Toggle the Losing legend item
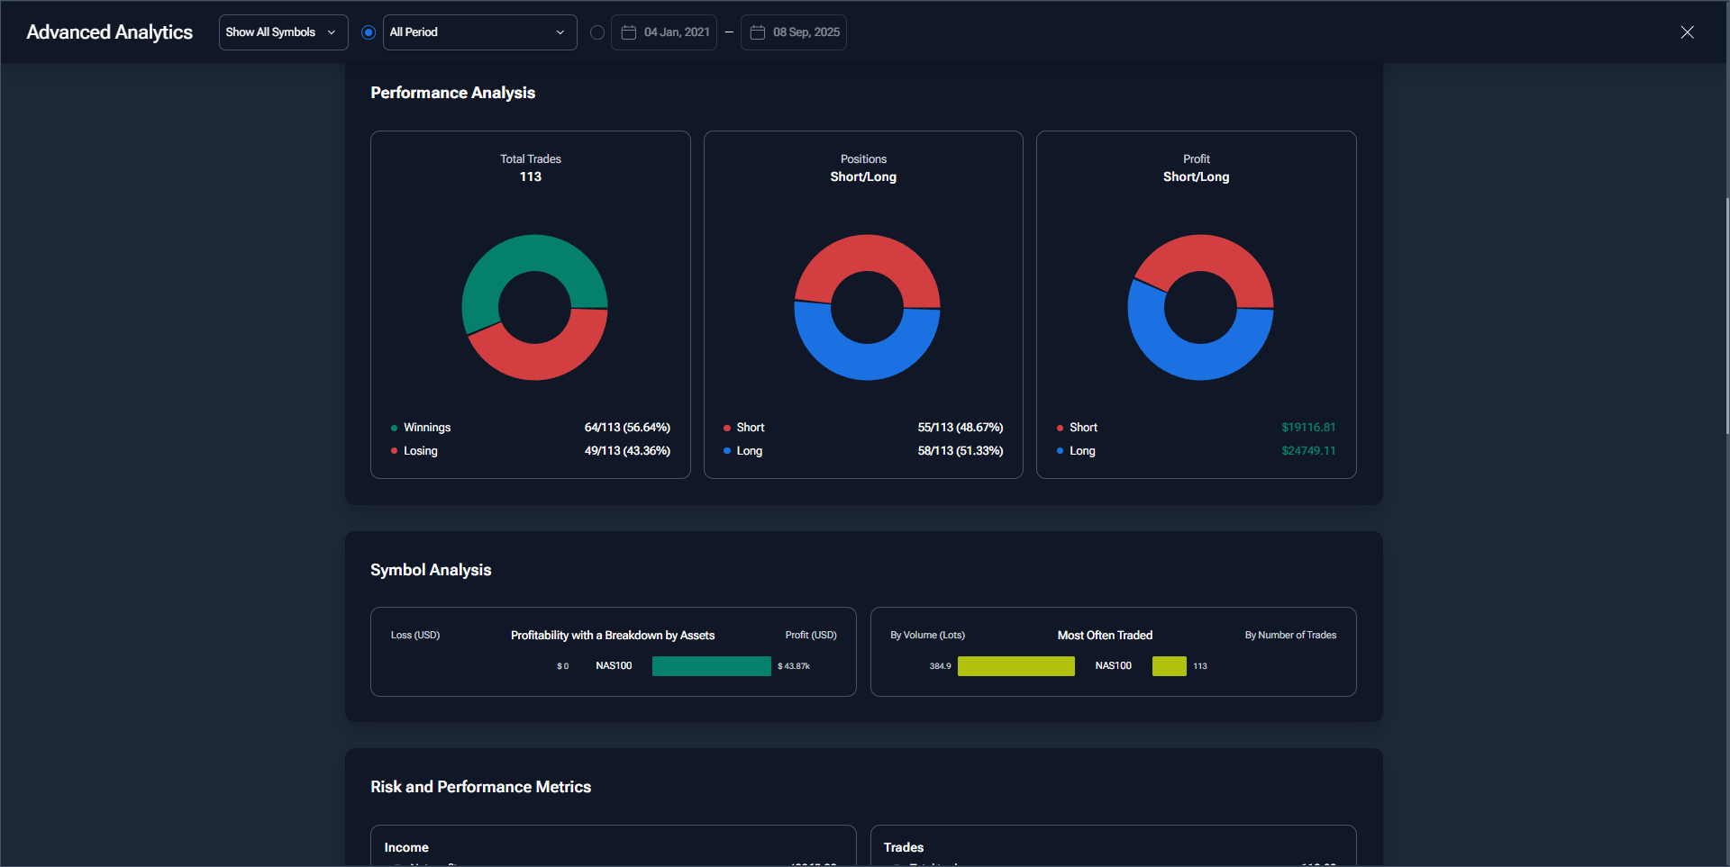The image size is (1730, 867). point(420,451)
